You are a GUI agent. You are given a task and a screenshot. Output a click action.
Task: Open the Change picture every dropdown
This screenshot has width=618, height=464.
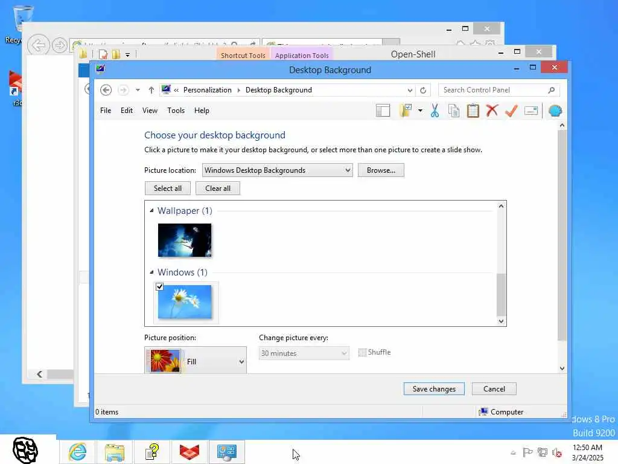pos(304,353)
